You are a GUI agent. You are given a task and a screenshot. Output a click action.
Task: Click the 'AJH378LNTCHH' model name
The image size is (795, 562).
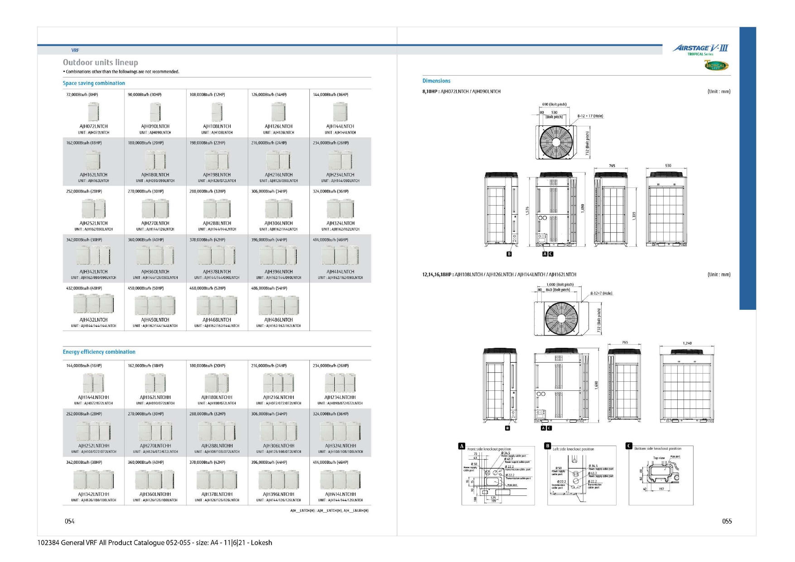[217, 495]
